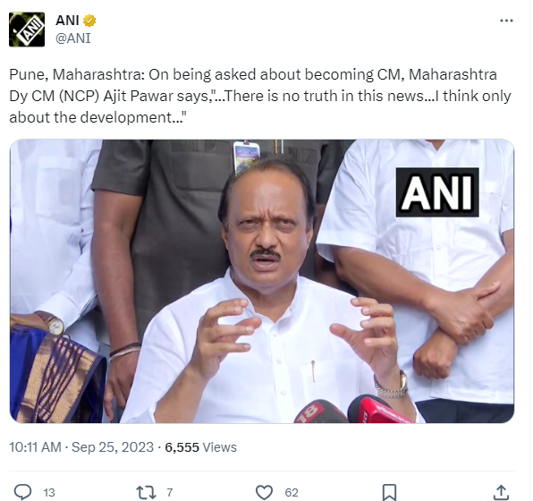Bookmark this tweet
The width and height of the screenshot is (533, 501).
click(389, 492)
